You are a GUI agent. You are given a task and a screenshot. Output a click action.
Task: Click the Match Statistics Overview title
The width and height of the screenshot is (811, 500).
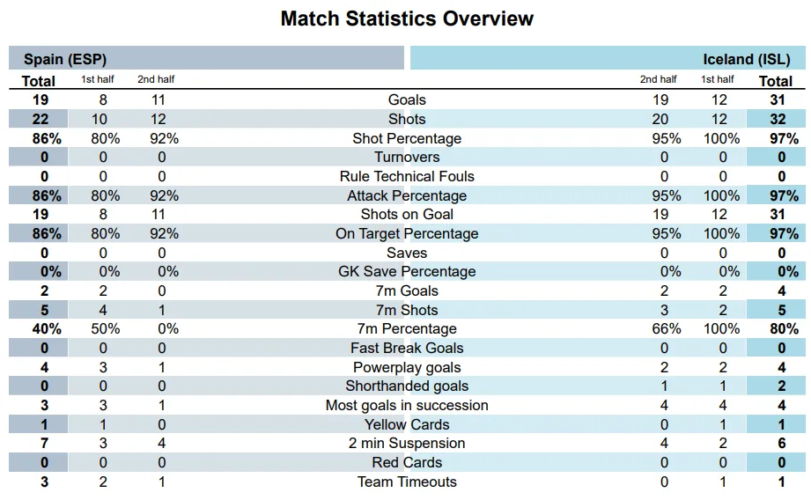[407, 18]
